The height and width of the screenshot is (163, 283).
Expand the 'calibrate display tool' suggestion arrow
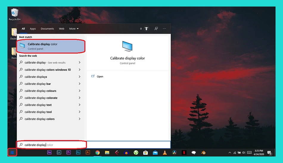80,112
